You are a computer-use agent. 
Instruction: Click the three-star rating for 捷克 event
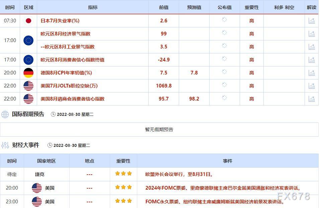click(x=123, y=174)
